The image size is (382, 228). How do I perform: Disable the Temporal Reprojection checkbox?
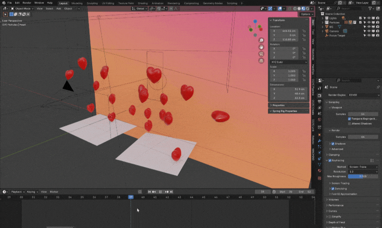(x=350, y=118)
